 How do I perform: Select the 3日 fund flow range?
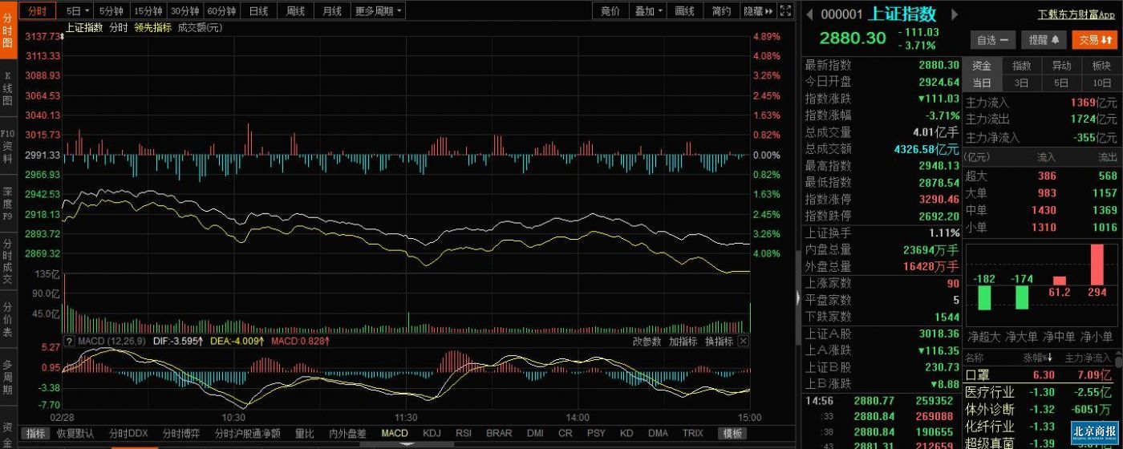click(x=1021, y=83)
